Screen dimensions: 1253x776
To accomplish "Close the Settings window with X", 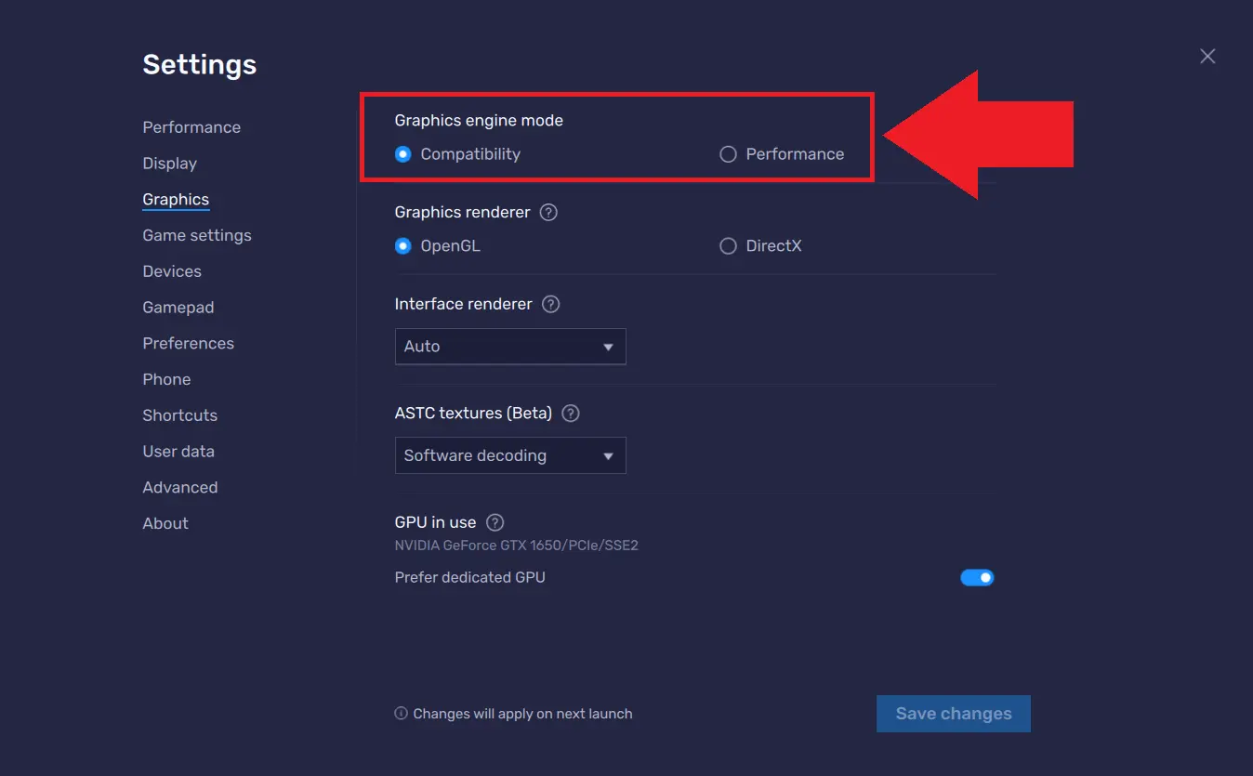I will [1207, 57].
